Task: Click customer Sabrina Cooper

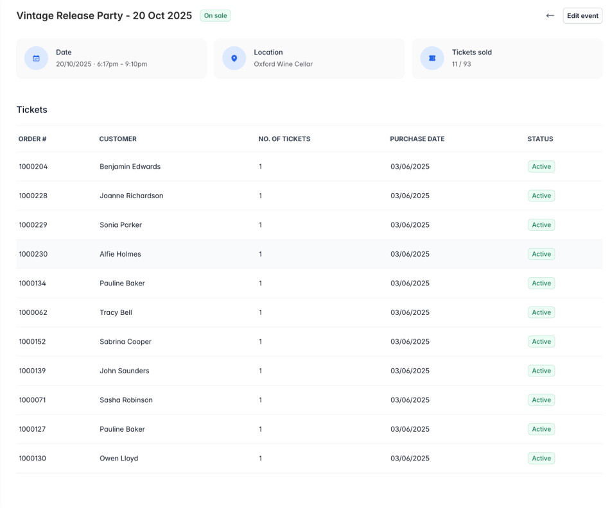Action: [x=125, y=341]
